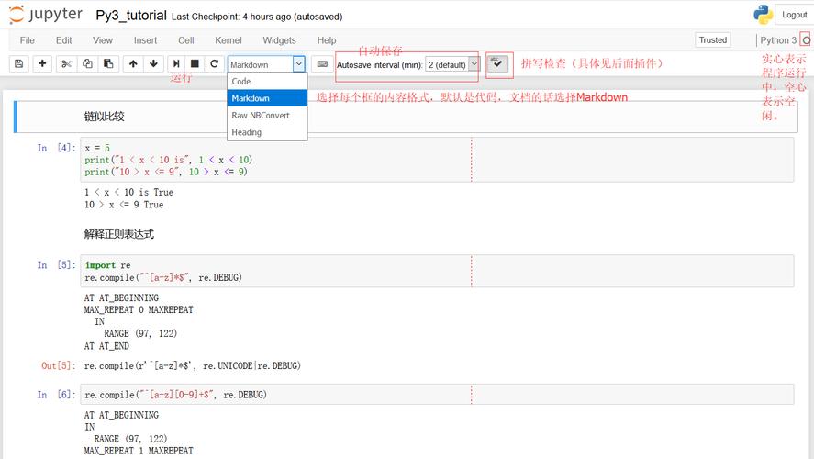Choose Markdown in cell type list
The width and height of the screenshot is (814, 459).
click(267, 98)
